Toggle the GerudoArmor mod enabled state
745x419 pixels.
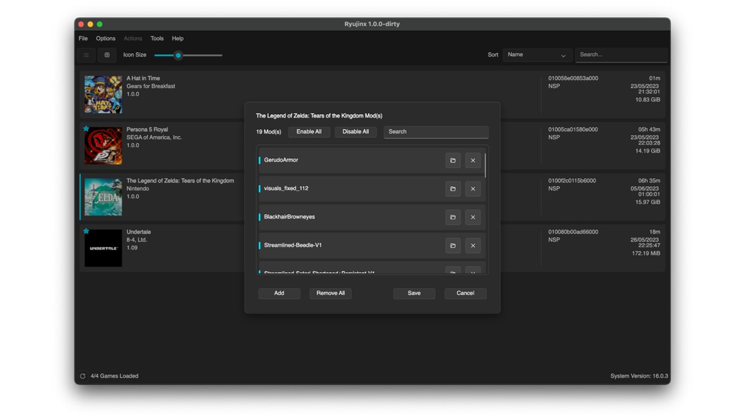[260, 160]
